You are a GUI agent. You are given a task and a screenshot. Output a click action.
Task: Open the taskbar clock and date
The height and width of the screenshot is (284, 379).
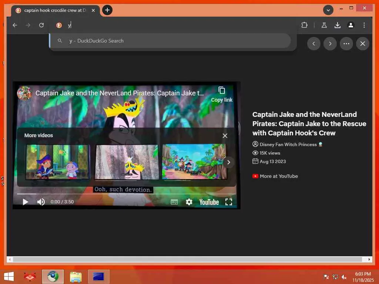click(363, 277)
